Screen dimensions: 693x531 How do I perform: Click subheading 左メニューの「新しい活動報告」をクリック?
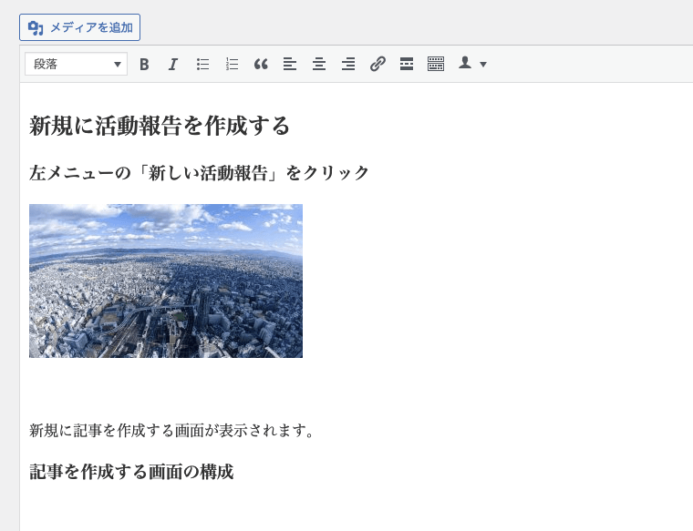click(x=199, y=172)
